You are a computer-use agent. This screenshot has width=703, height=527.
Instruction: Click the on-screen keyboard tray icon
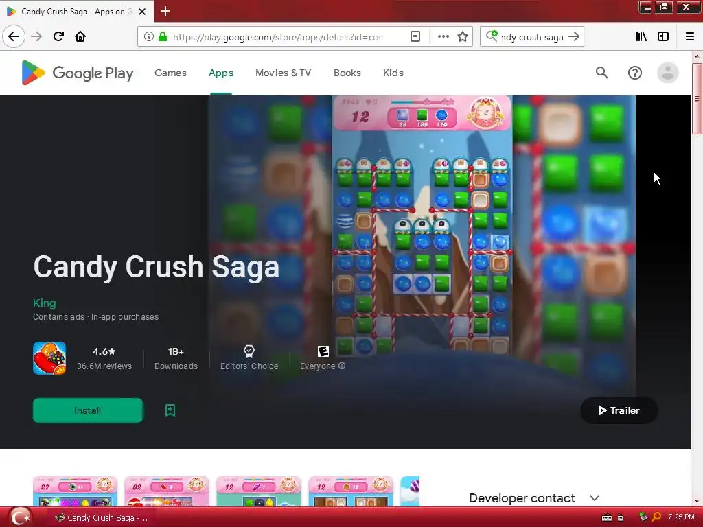coord(607,517)
